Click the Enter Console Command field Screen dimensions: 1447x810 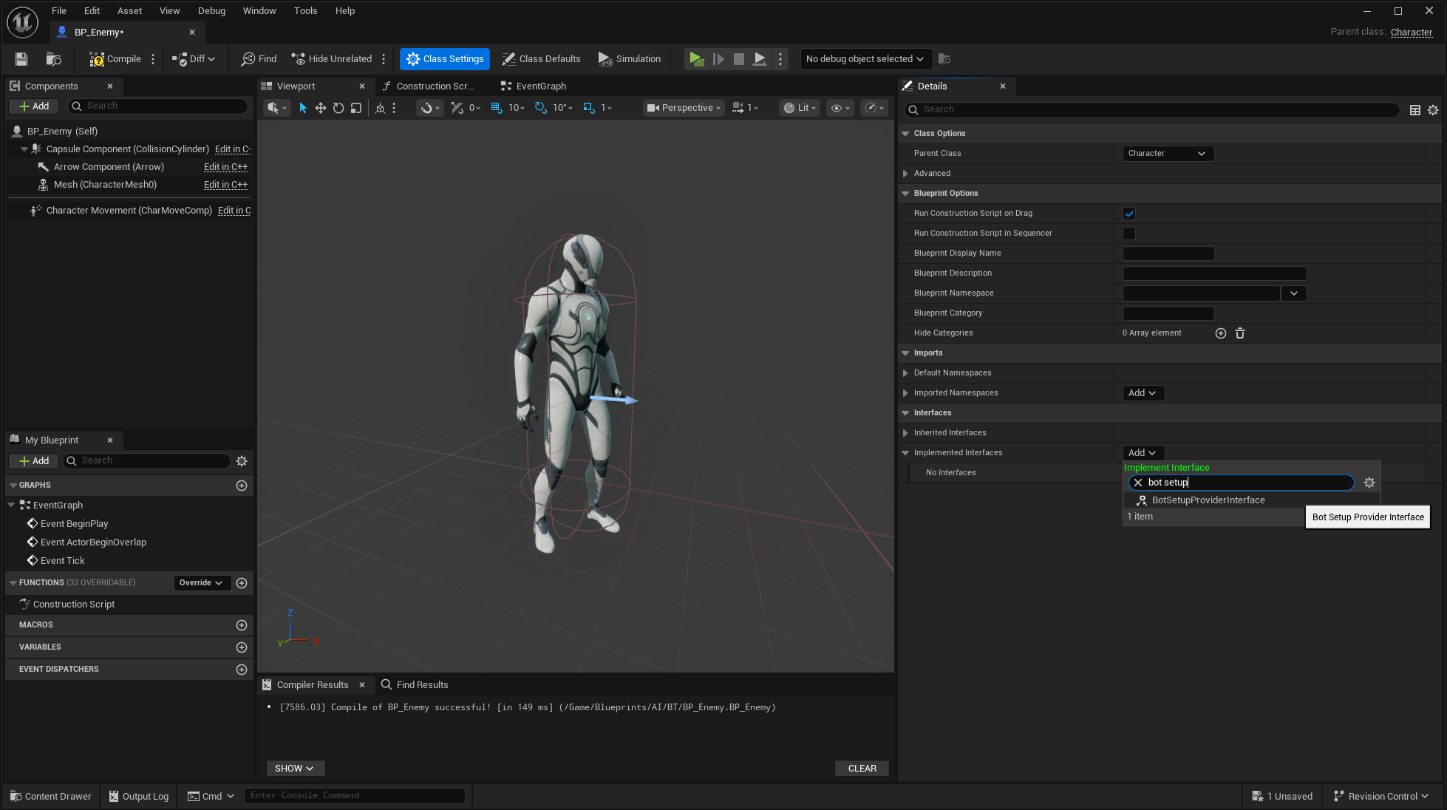pos(355,795)
